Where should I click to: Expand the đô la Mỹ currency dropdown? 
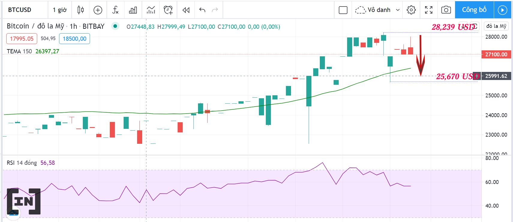[x=496, y=26]
